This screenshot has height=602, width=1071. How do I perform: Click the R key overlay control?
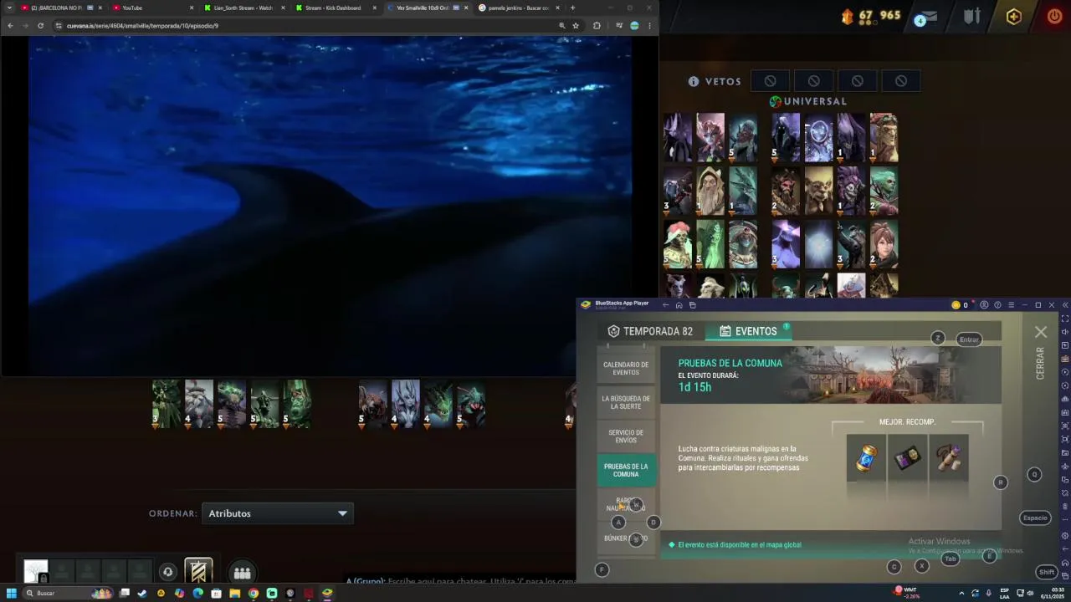tap(1000, 482)
